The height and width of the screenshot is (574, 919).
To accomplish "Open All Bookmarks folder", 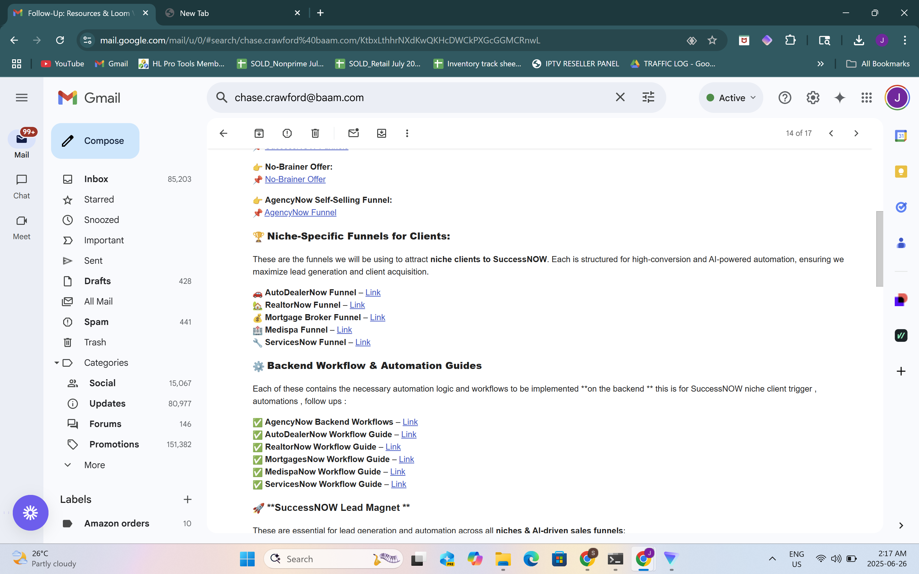I will (x=878, y=64).
